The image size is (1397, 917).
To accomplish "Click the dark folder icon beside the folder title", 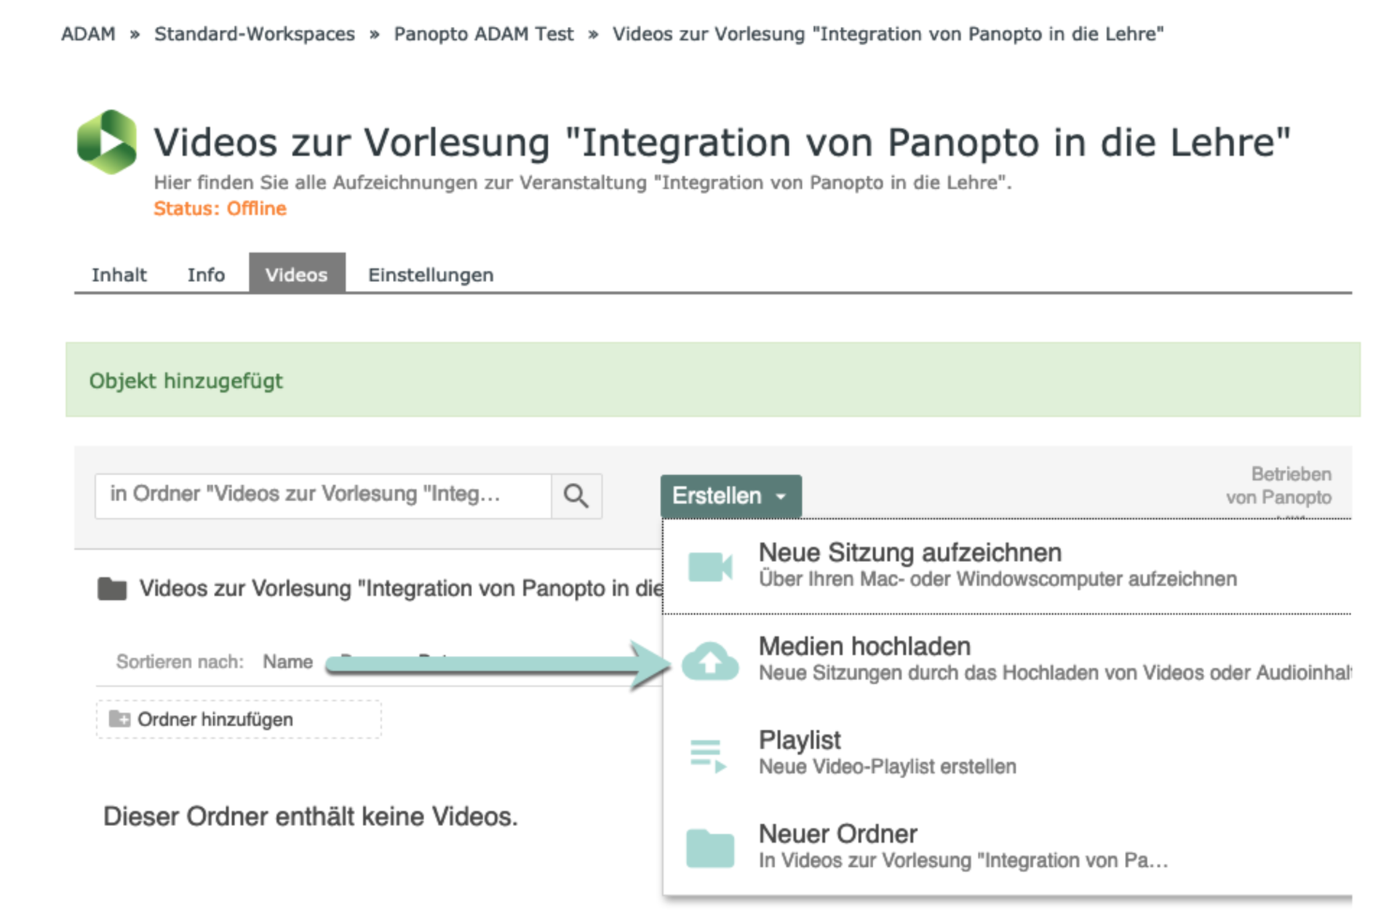I will 112,588.
